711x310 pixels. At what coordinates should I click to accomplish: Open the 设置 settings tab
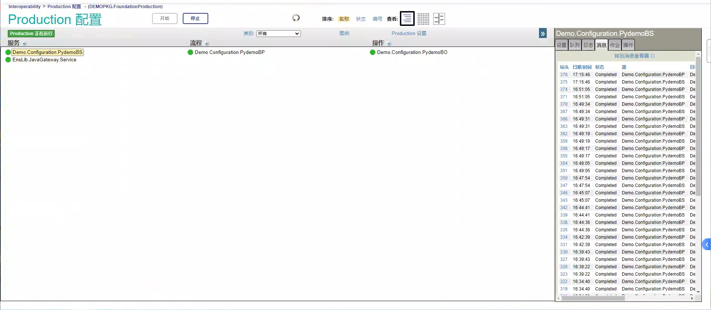[562, 45]
